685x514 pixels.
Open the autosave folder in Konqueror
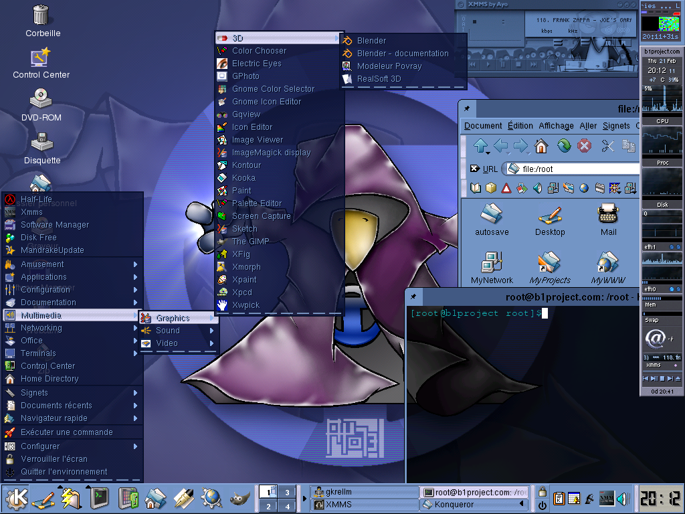[492, 220]
